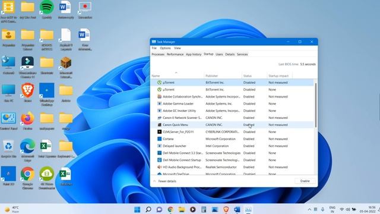Image resolution: width=380 pixels, height=214 pixels.
Task: Select the Startup tab
Action: click(208, 54)
